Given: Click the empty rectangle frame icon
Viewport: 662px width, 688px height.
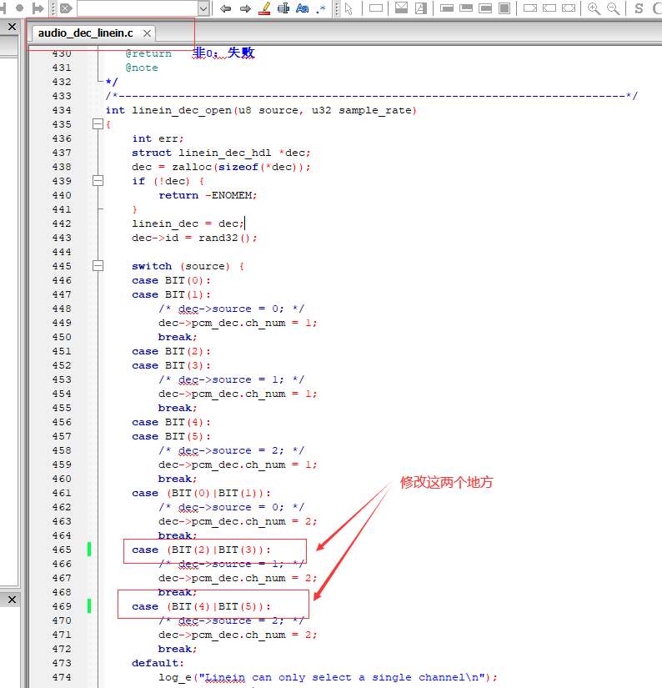Looking at the screenshot, I should (x=376, y=8).
